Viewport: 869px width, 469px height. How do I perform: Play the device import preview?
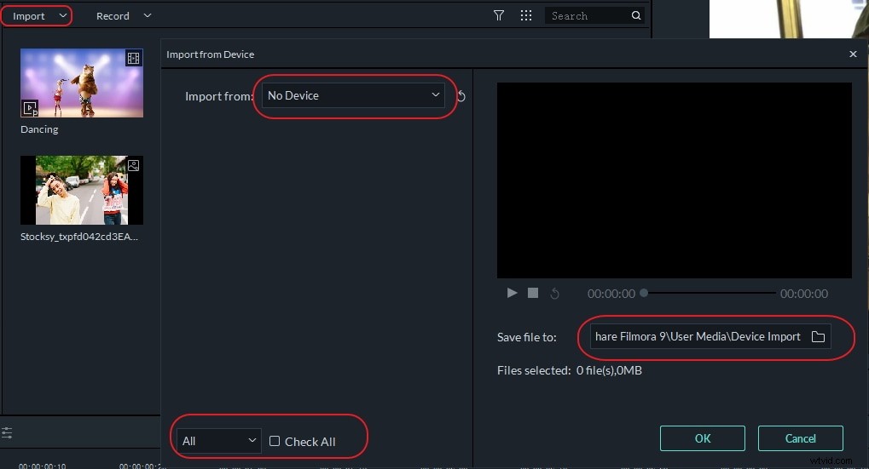[512, 293]
